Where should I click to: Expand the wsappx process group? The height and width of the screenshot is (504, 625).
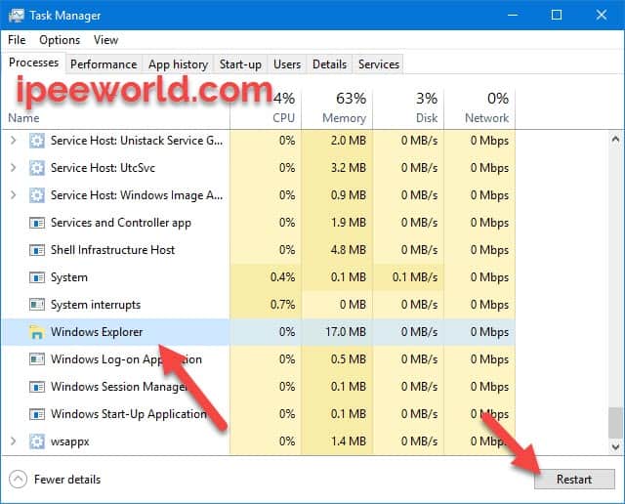(x=13, y=441)
